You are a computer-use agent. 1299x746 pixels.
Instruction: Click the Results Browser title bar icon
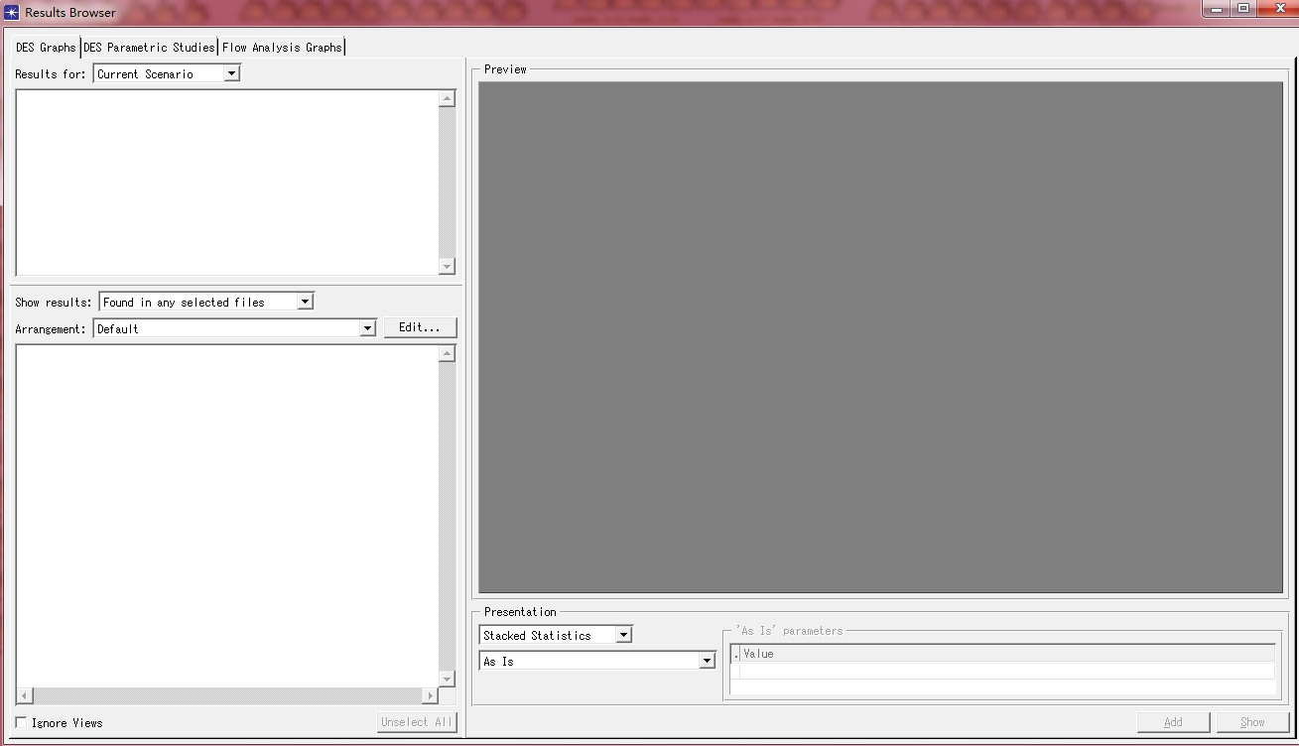coord(12,12)
